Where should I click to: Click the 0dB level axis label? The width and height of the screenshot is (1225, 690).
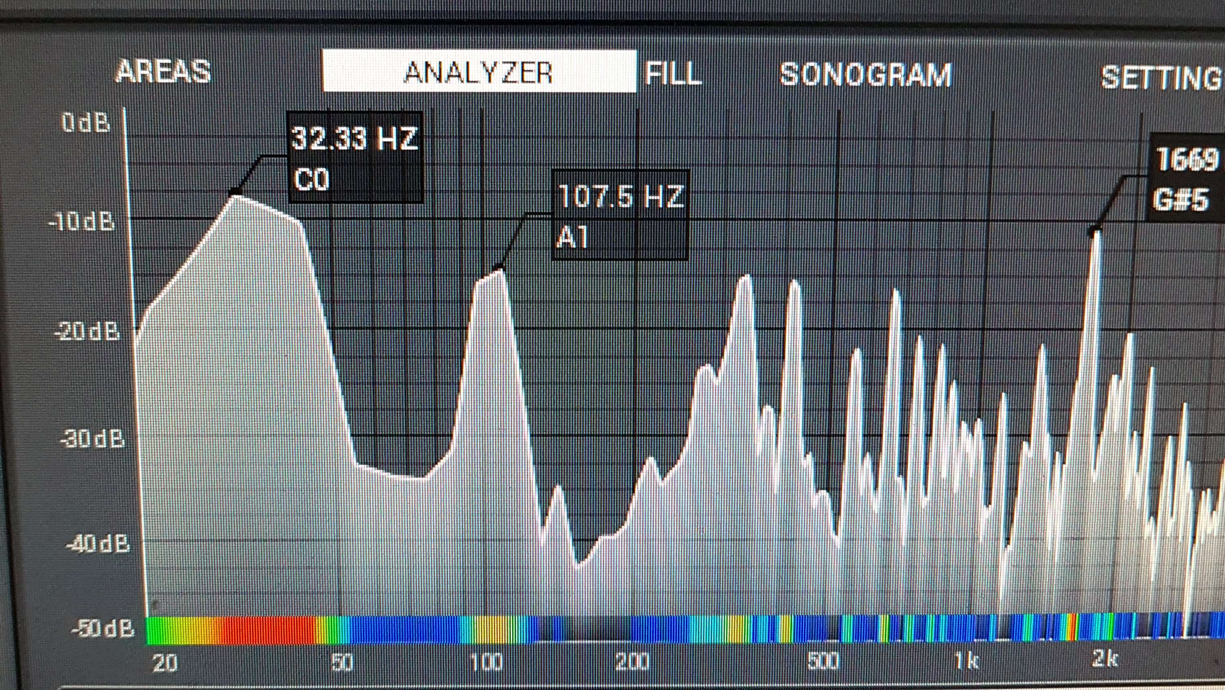85,123
